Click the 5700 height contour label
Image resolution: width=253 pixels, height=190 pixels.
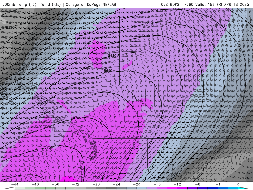pyautogui.click(x=77, y=118)
